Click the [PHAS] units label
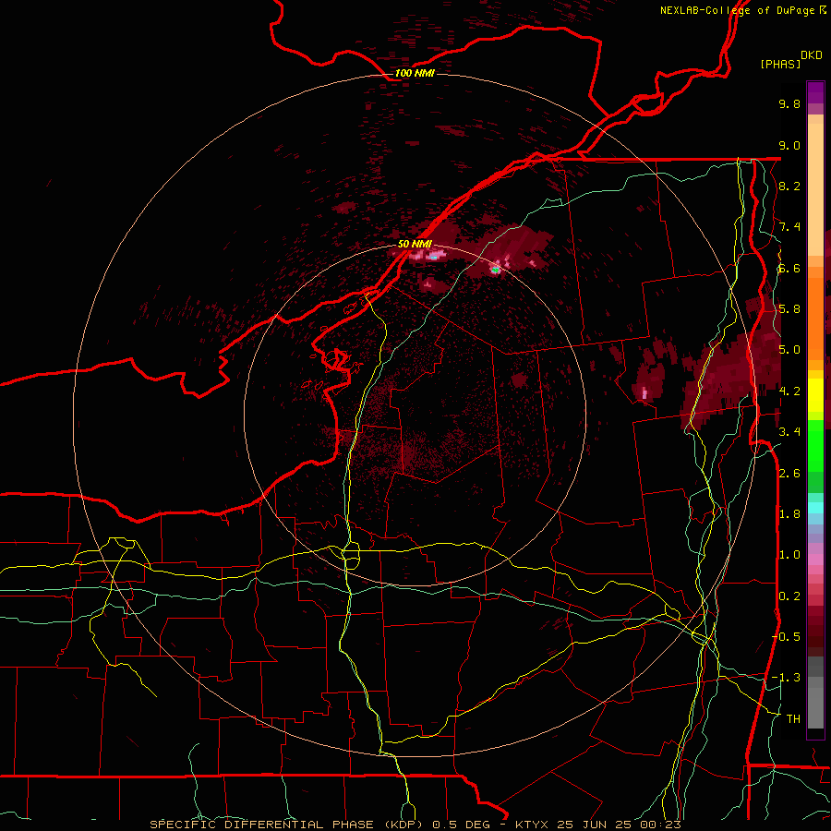 tap(780, 65)
